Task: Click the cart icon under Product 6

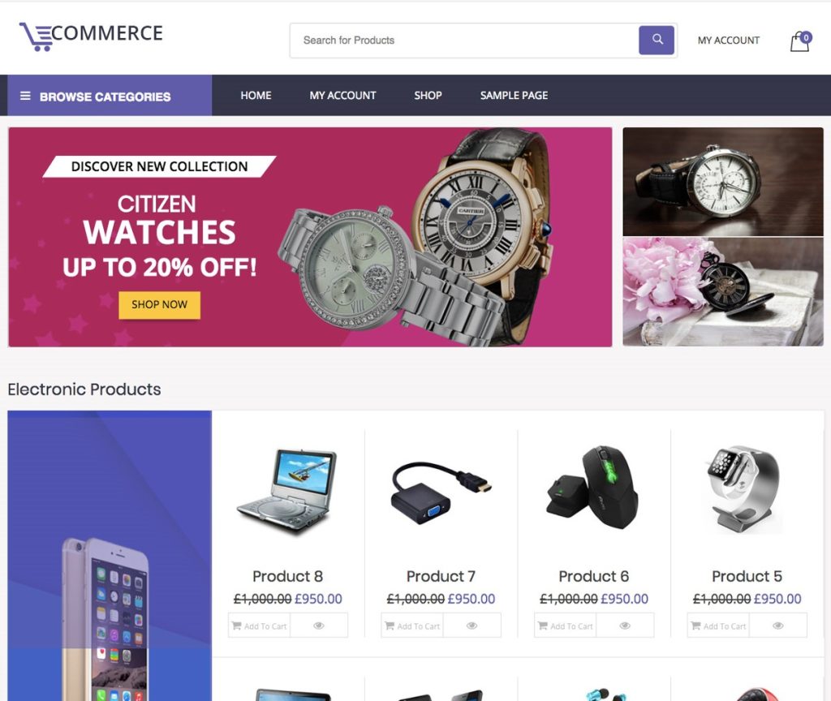Action: pyautogui.click(x=543, y=626)
